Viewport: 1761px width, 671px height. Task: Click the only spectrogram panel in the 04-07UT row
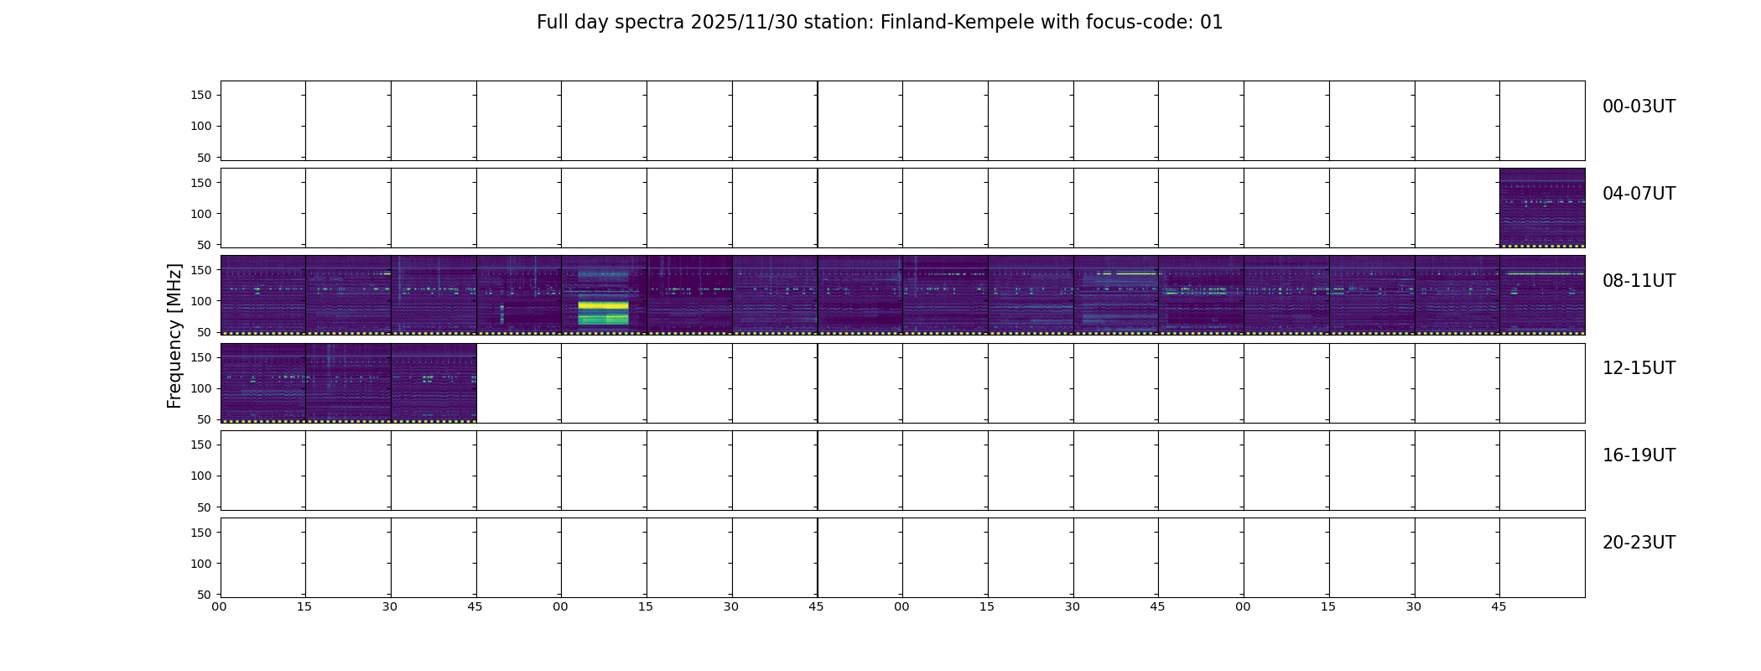coord(1542,208)
